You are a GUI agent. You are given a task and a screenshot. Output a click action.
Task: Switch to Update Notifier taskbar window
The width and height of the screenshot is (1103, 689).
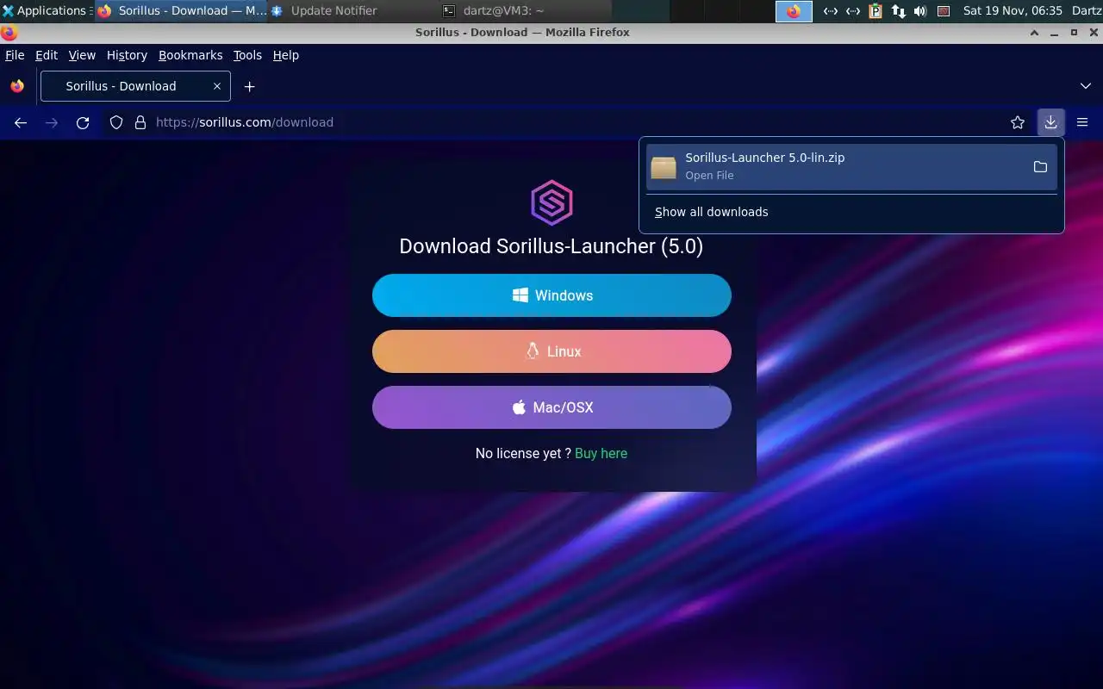pos(352,11)
